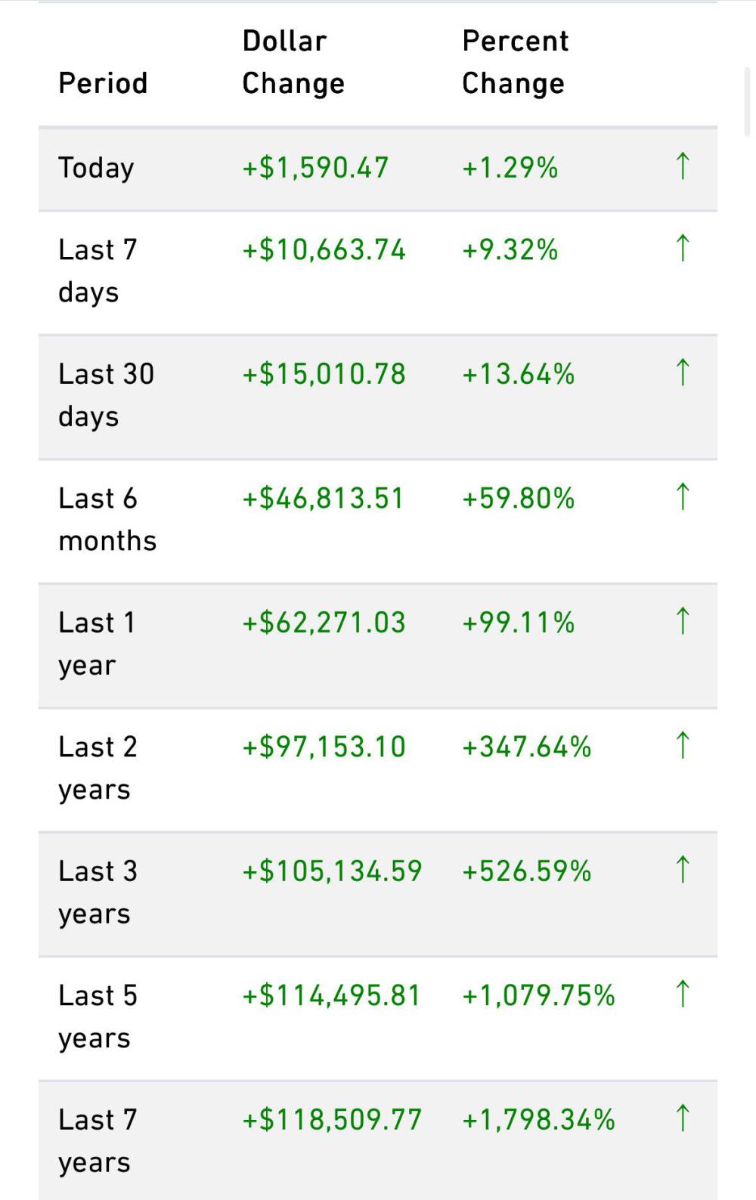Click the +1,079.75% five-year percent change
This screenshot has width=756, height=1200.
click(x=538, y=996)
